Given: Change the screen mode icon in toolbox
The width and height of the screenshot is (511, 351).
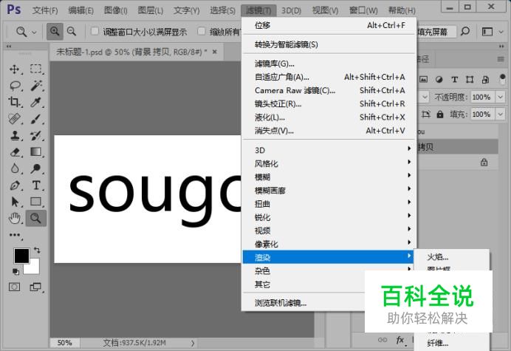Looking at the screenshot, I should tap(35, 287).
